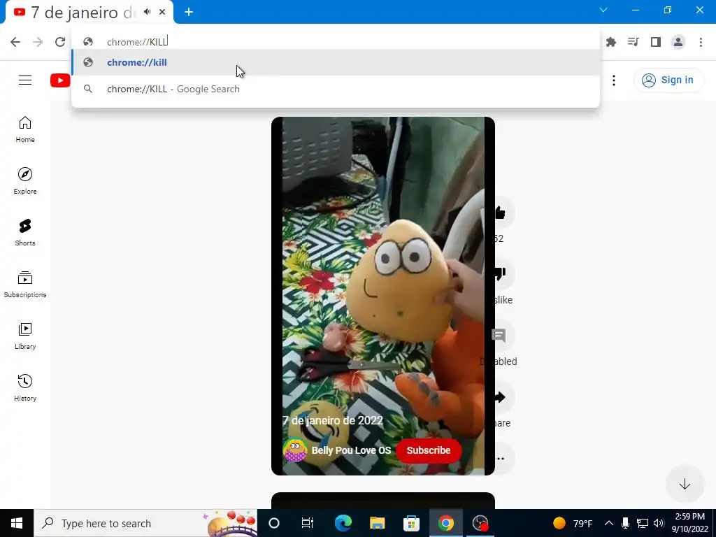
Task: Select the YouTube tab '7 de janeiro'
Action: point(84,13)
